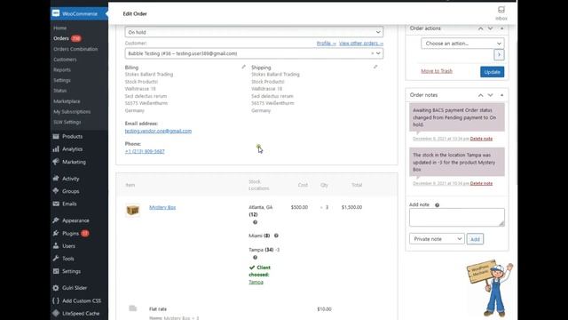Click the Users person icon
Screen dimensions: 568x320
[56, 246]
